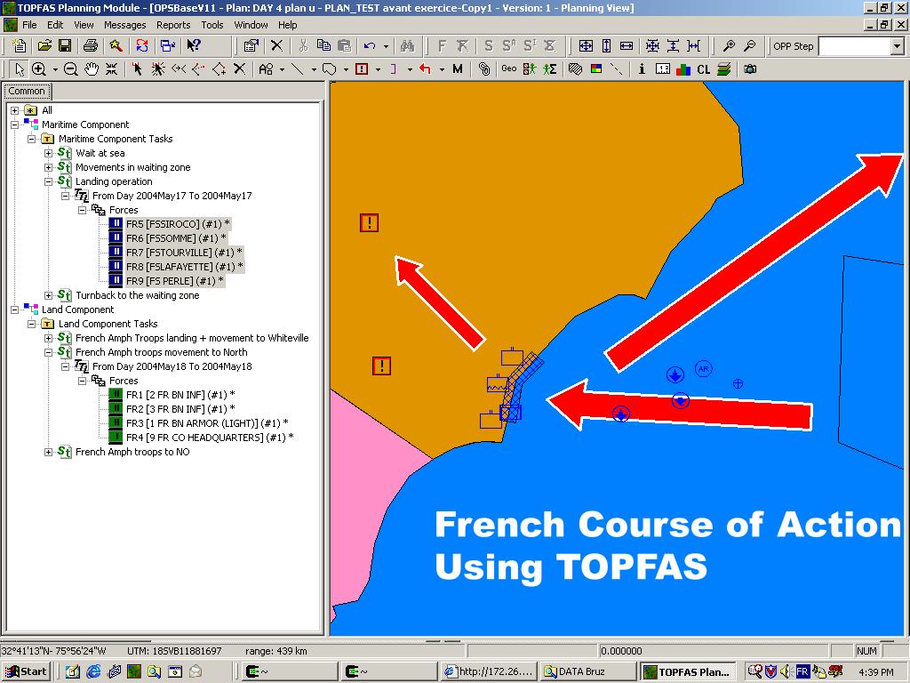The width and height of the screenshot is (910, 683).
Task: Select 'From Day 2004May18 To 2004May18' row
Action: [172, 366]
